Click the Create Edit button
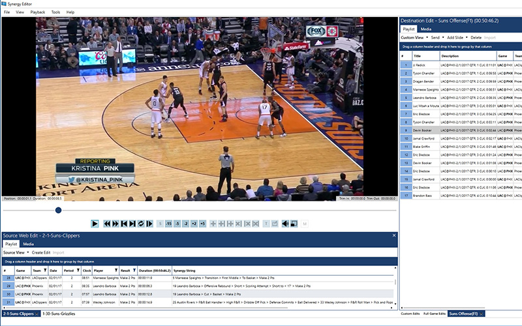 pyautogui.click(x=41, y=252)
